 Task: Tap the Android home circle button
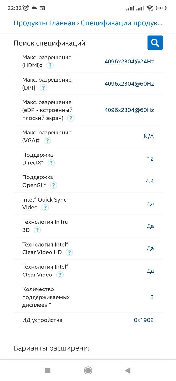88,370
